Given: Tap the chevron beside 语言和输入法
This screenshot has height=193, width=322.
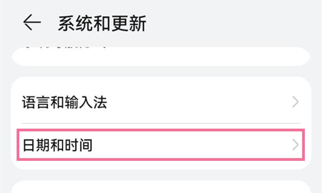Looking at the screenshot, I should click(295, 102).
